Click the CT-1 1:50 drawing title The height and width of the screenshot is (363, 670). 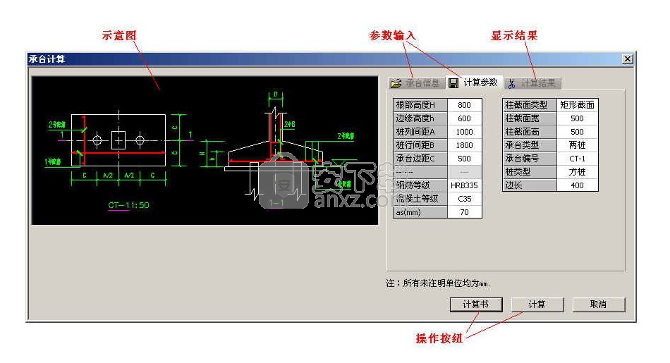[x=128, y=205]
